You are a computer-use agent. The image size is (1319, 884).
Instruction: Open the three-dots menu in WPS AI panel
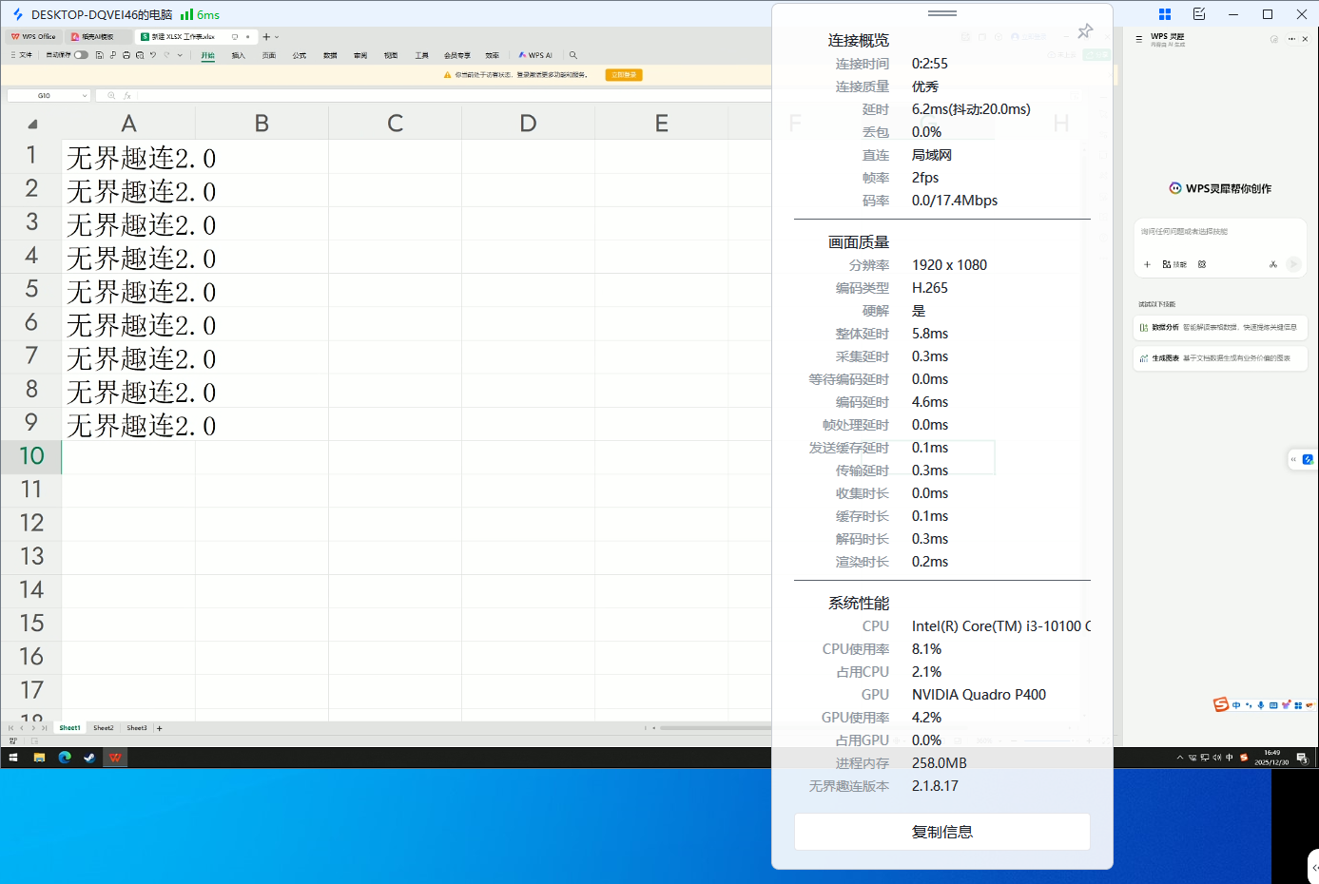(x=1291, y=39)
